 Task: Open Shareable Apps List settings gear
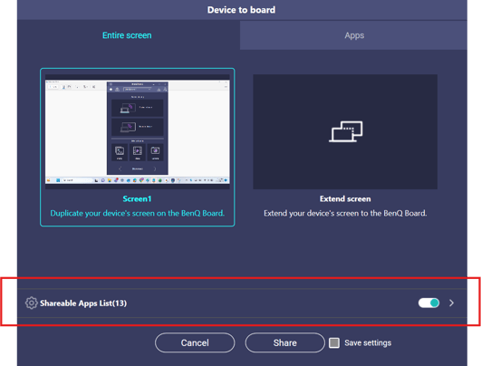click(x=31, y=303)
